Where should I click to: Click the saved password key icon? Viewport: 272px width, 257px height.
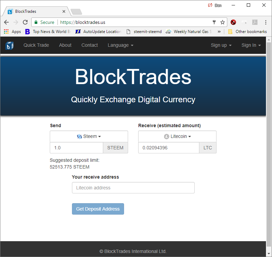pyautogui.click(x=214, y=22)
